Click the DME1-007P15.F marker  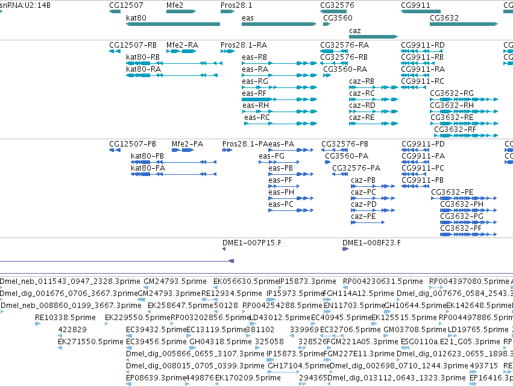224,249
